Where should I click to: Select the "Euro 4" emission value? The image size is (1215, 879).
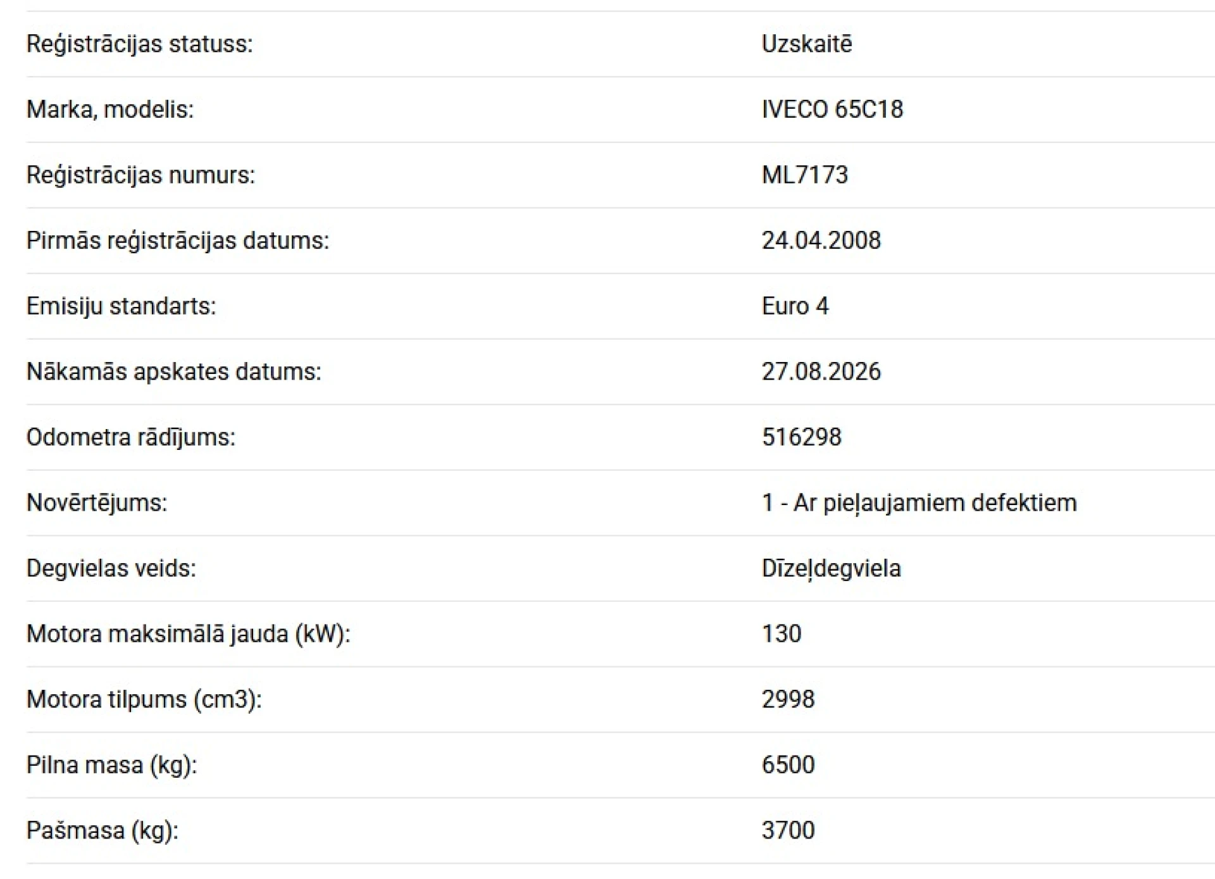795,306
